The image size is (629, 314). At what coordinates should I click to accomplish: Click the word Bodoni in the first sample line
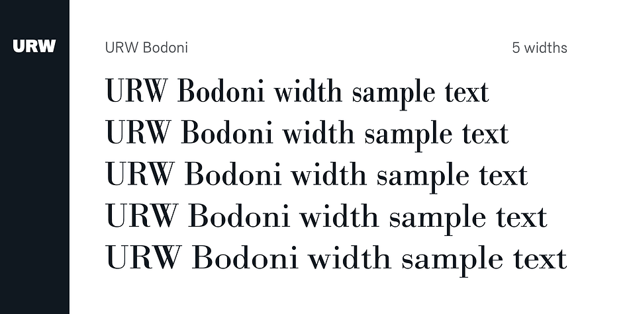(x=222, y=92)
